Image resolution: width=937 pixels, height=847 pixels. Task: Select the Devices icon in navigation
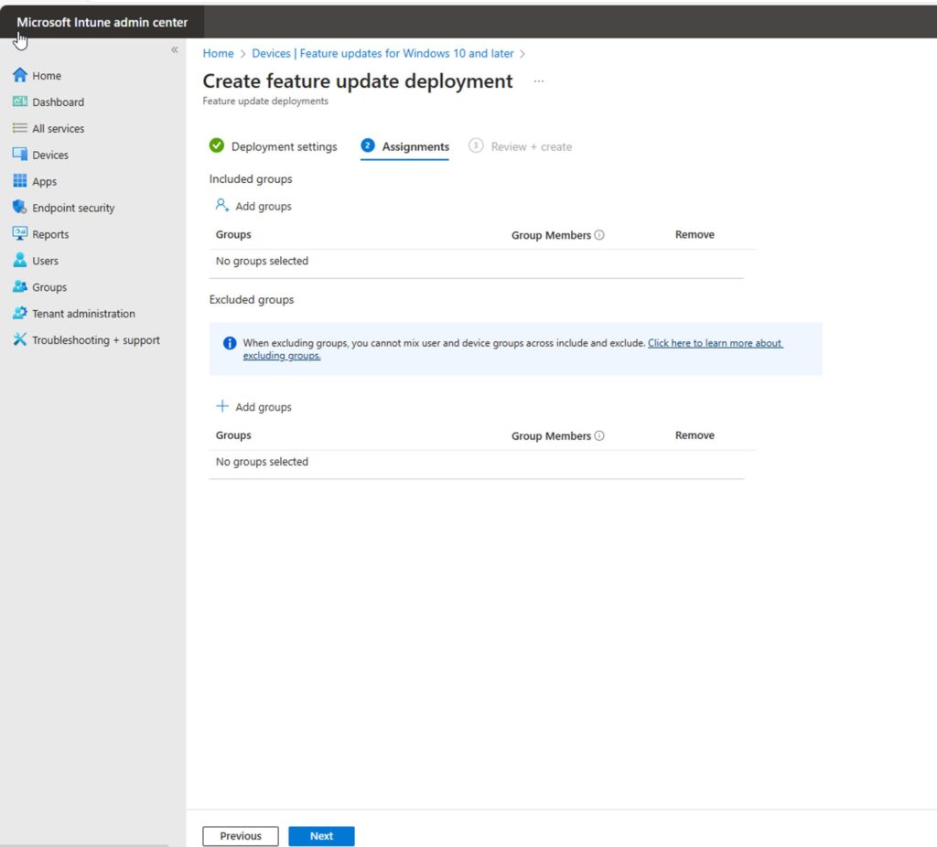pyautogui.click(x=20, y=155)
